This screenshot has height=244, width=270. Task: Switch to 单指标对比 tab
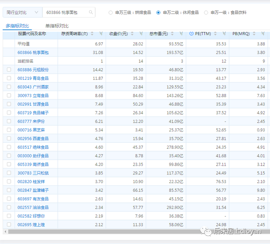pyautogui.click(x=57, y=26)
